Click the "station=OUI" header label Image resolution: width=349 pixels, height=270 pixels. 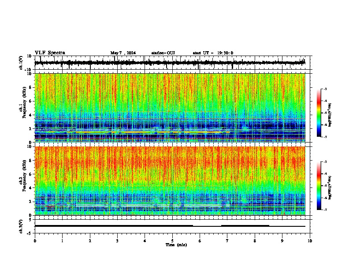click(163, 53)
